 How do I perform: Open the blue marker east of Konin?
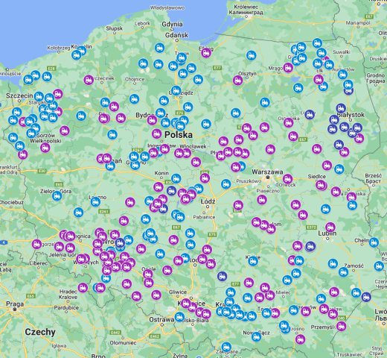176,178
